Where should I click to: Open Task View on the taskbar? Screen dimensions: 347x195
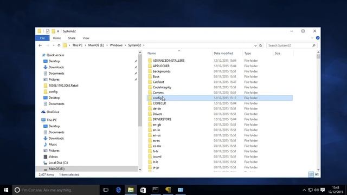tap(106, 190)
